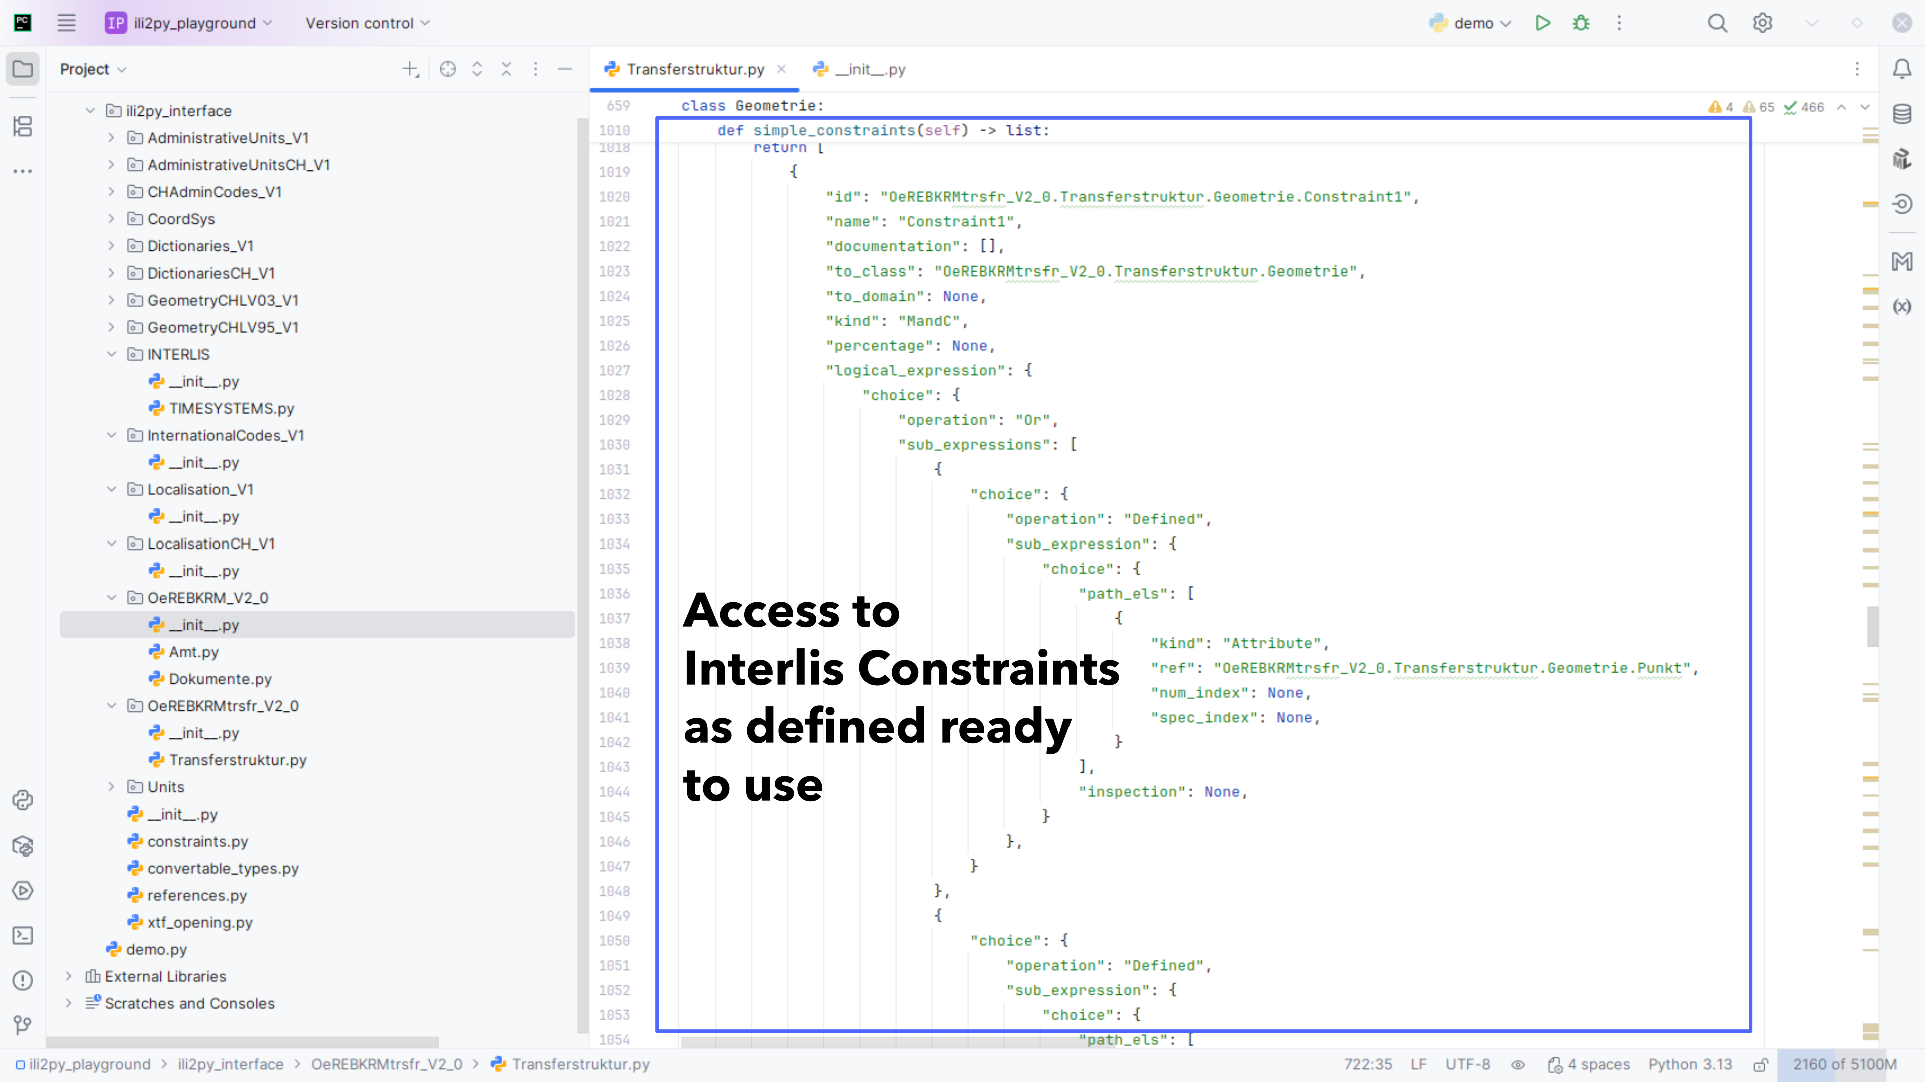Expand the AdministrativeUnits_V1 folder
The height and width of the screenshot is (1082, 1925).
tap(111, 137)
